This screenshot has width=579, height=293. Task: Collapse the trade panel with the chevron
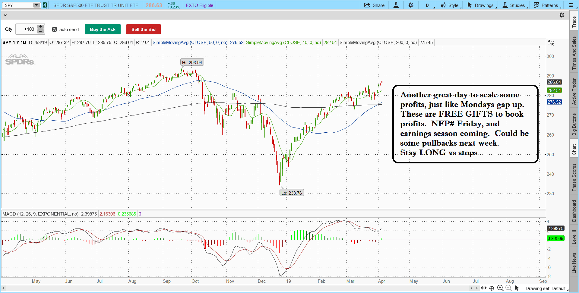click(x=5, y=15)
